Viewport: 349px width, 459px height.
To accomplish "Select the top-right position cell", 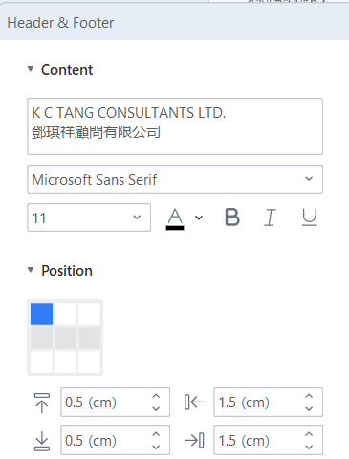I will [x=89, y=313].
